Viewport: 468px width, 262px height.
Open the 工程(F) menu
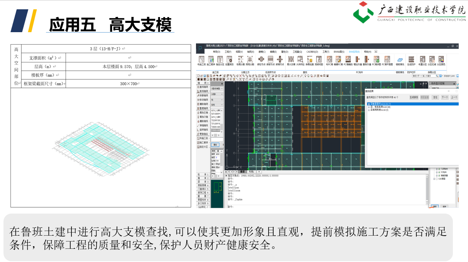pyautogui.click(x=228, y=52)
